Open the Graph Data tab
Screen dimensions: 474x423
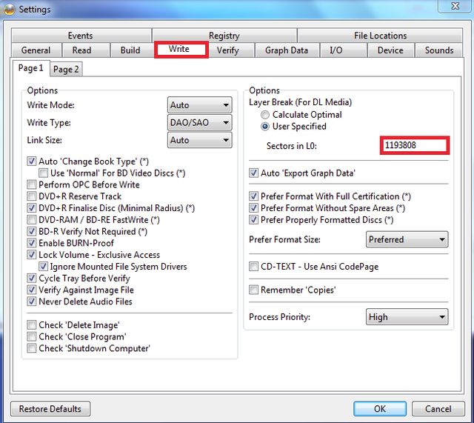pyautogui.click(x=286, y=50)
